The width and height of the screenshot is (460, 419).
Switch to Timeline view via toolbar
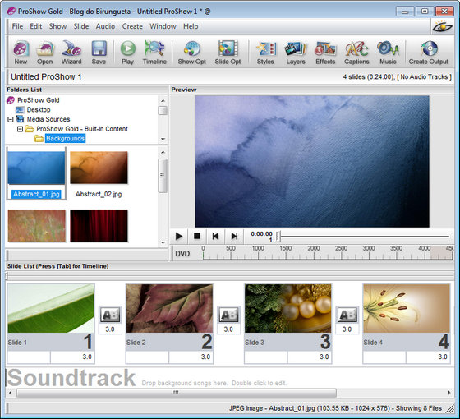point(154,53)
